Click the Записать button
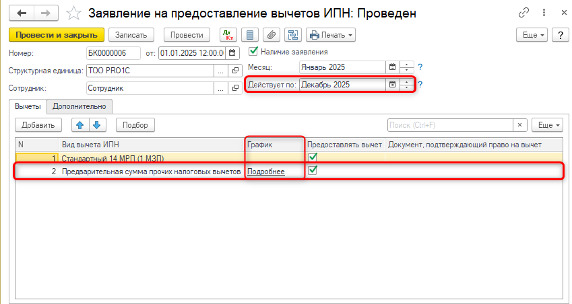 tap(131, 35)
